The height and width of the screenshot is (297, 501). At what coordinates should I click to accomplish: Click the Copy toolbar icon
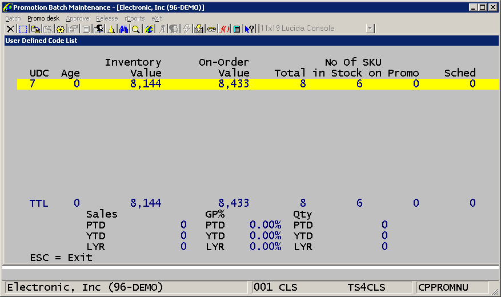coord(35,29)
